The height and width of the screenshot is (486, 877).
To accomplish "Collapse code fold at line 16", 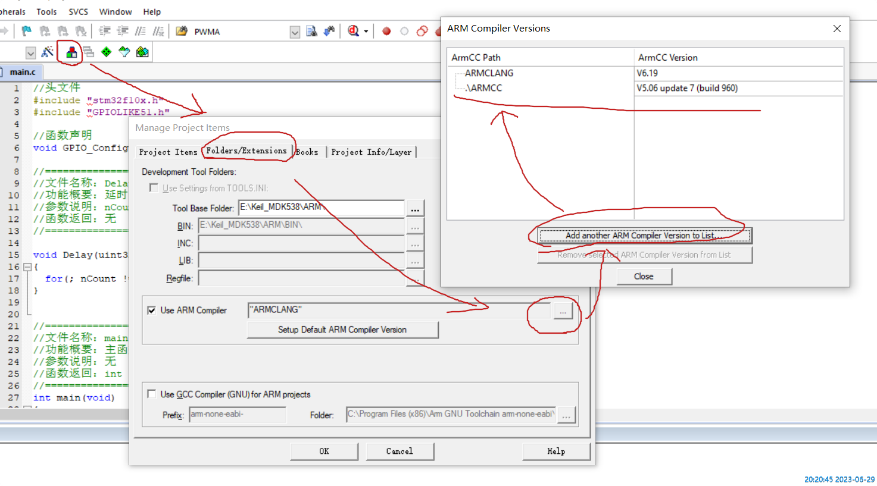I will [27, 267].
